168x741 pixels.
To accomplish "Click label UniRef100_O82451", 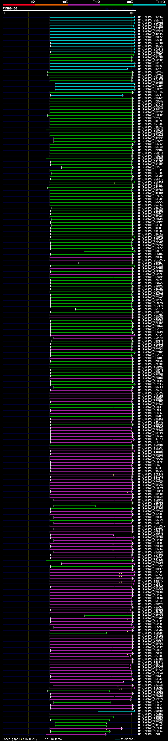I will click(x=151, y=376).
